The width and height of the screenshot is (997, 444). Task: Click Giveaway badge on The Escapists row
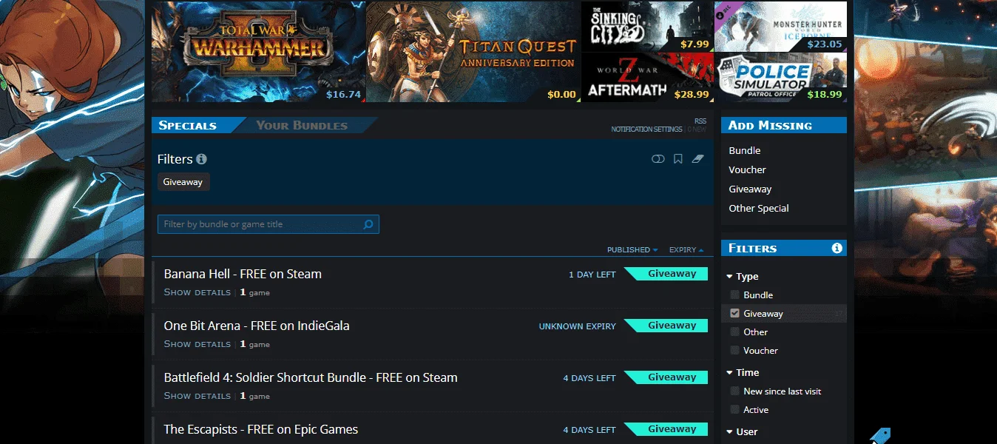pyautogui.click(x=666, y=429)
